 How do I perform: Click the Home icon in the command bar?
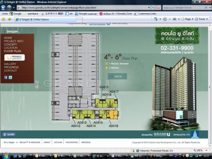pos(155,19)
